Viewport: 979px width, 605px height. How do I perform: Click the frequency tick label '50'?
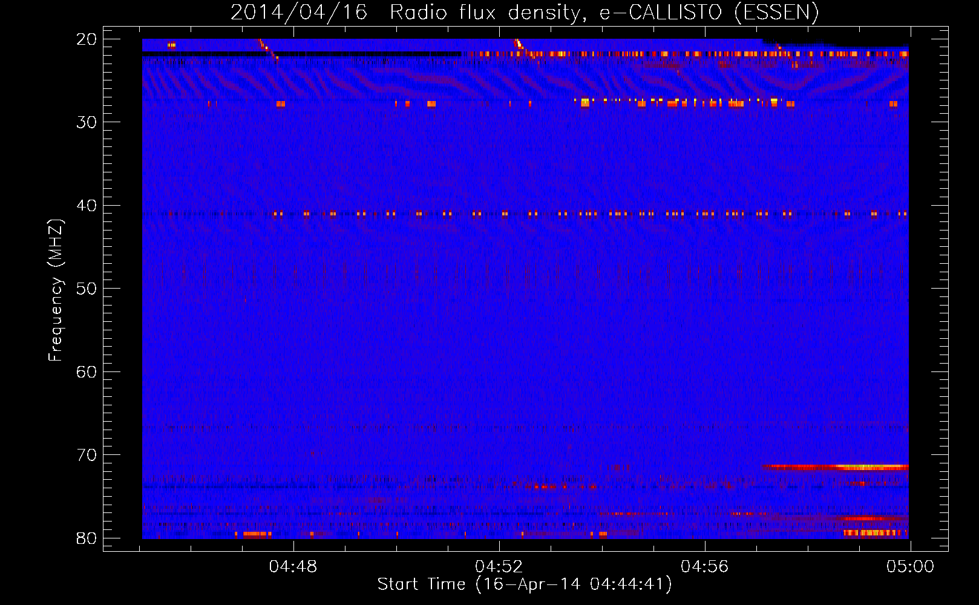click(x=87, y=289)
